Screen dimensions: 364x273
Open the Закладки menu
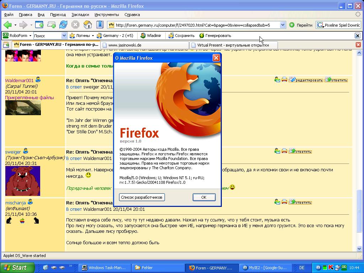[80, 15]
